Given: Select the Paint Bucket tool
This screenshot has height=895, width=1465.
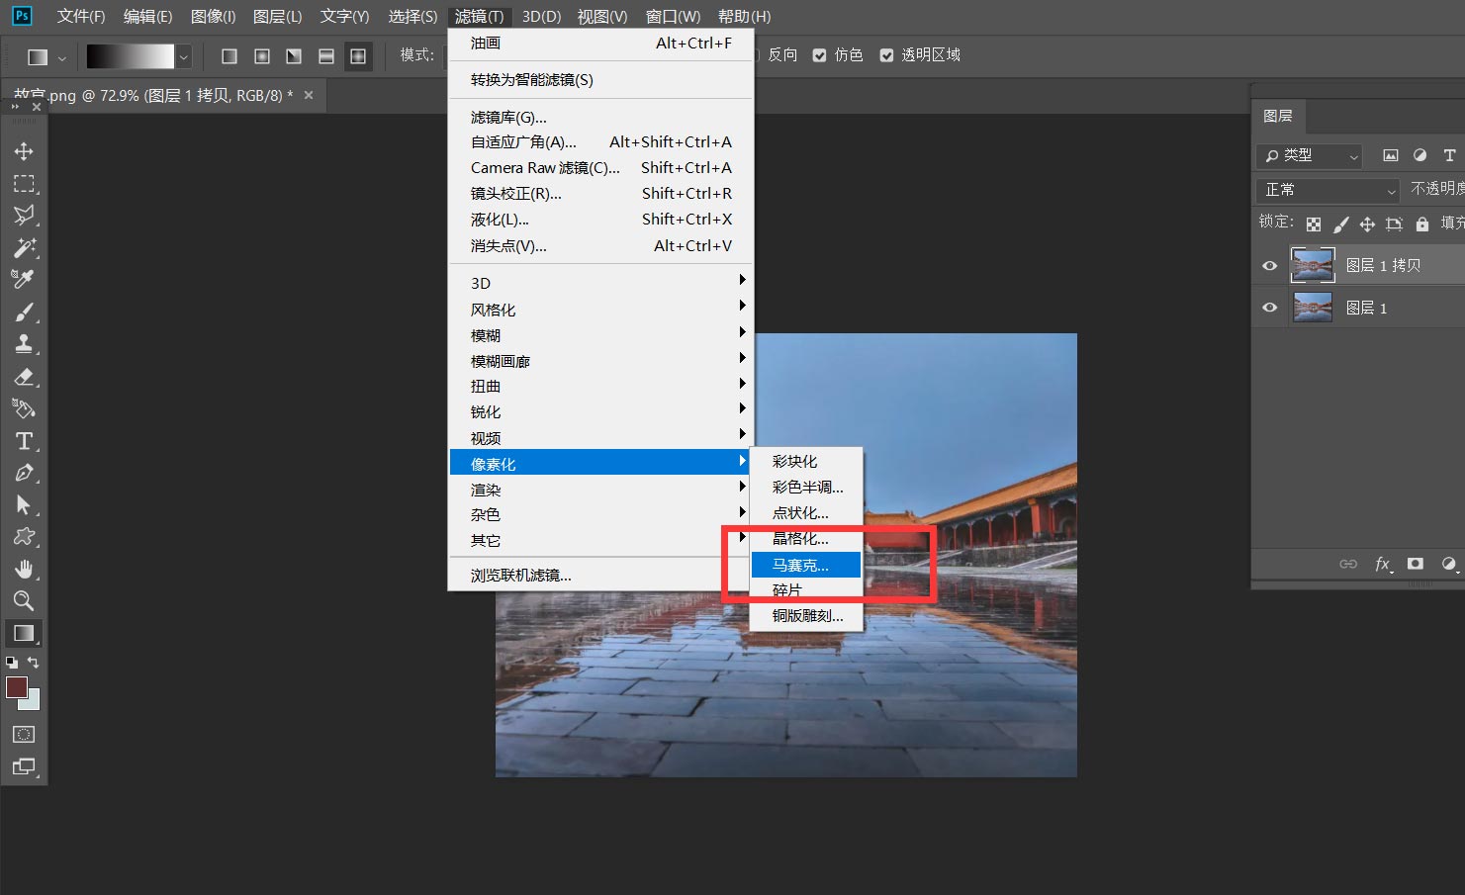Looking at the screenshot, I should 24,408.
